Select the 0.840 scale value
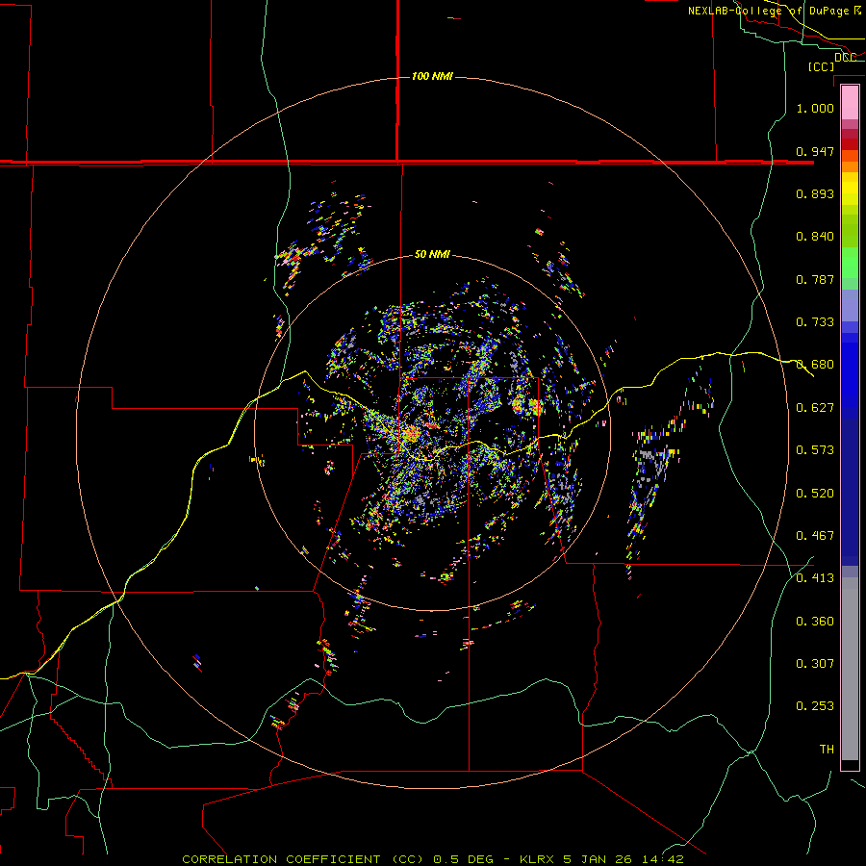 [815, 237]
